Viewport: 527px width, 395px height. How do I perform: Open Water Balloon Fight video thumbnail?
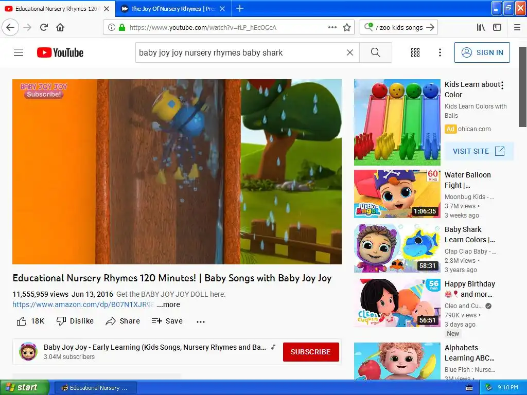coord(397,194)
